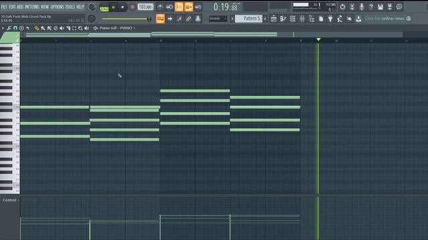Pause playback with the pause button
Screen dimensions: 428x240
tap(113, 7)
